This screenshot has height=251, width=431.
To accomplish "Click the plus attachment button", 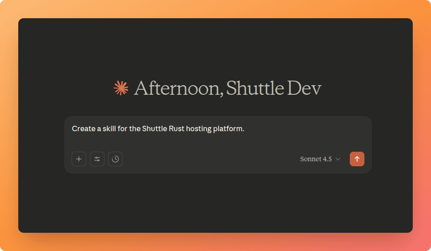I will [79, 159].
